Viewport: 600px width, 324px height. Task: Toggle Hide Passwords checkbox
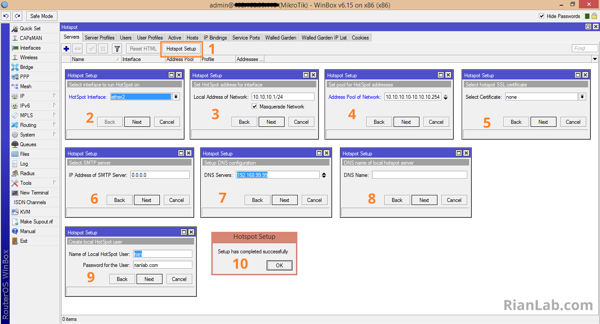coord(542,16)
